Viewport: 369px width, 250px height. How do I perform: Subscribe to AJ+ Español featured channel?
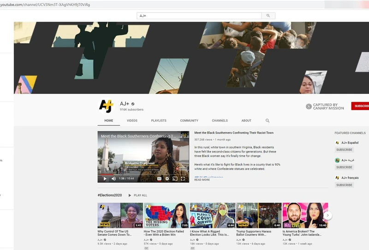coord(344,150)
